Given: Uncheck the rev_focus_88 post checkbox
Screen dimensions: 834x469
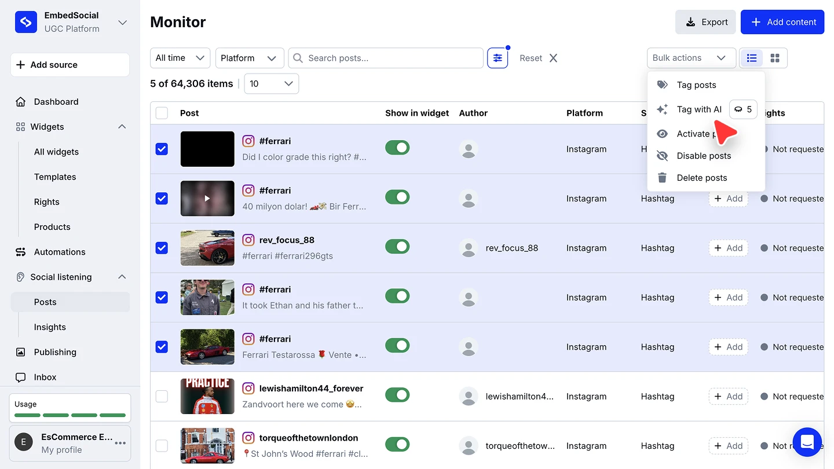Looking at the screenshot, I should tap(162, 248).
